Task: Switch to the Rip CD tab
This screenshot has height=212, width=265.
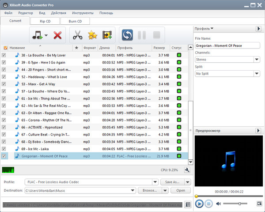Action: pyautogui.click(x=44, y=21)
